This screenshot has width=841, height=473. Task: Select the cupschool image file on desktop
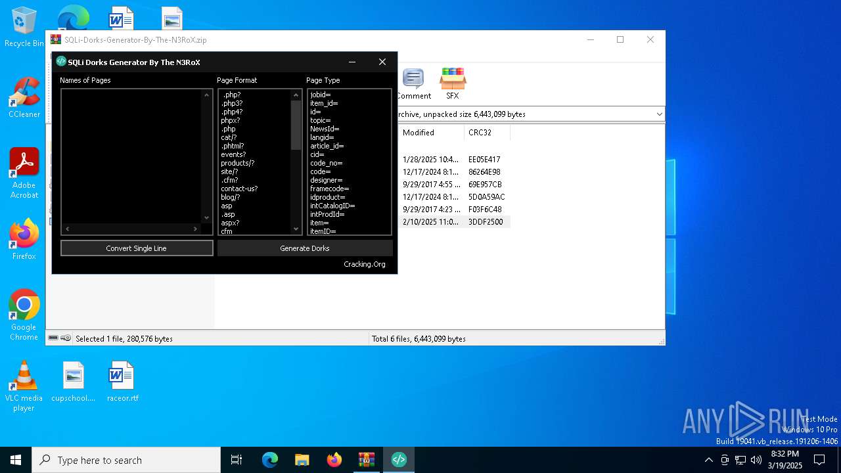(x=74, y=382)
